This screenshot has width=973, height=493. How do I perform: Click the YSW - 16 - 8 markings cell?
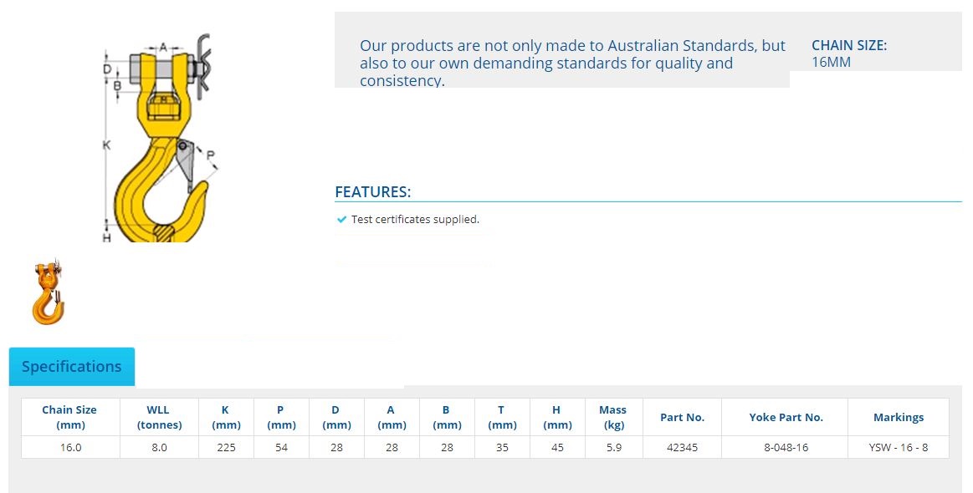[899, 447]
